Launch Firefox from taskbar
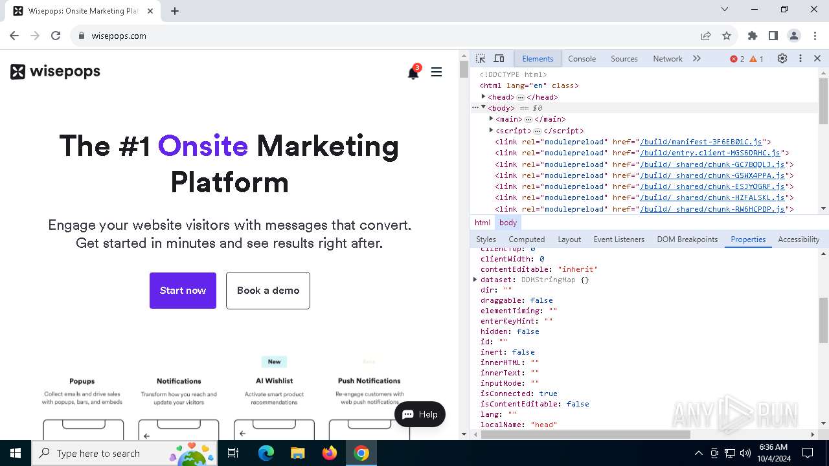Viewport: 829px width, 466px height. [330, 453]
